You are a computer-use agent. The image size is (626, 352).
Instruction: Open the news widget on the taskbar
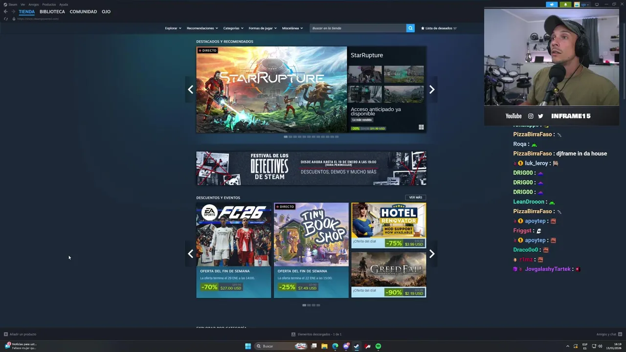[x=21, y=346]
